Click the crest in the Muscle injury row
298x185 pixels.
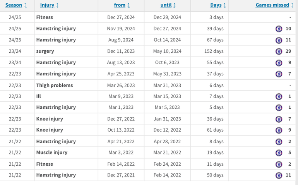[279, 152]
